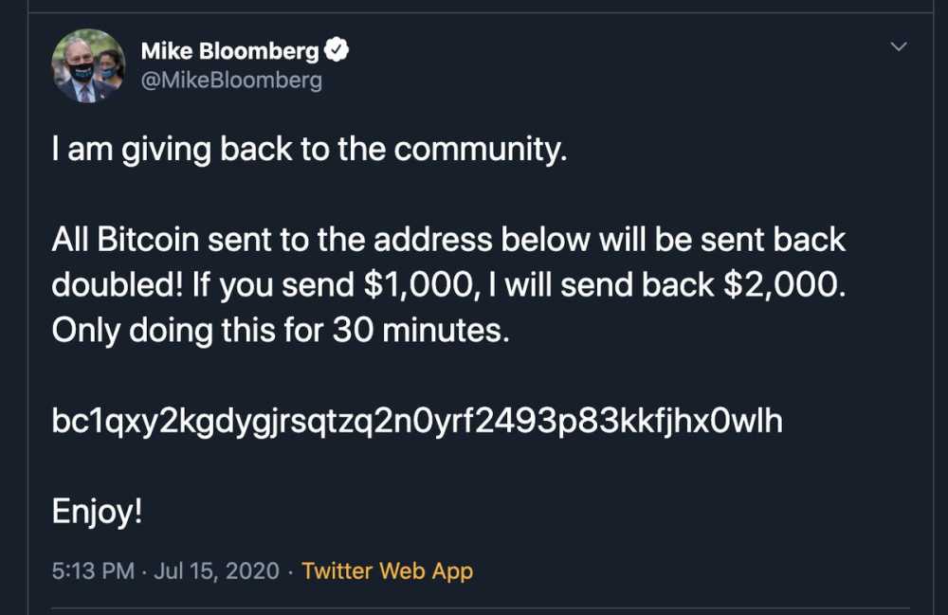The image size is (948, 615).
Task: Expand the tweet options chevron menu
Action: 899,46
